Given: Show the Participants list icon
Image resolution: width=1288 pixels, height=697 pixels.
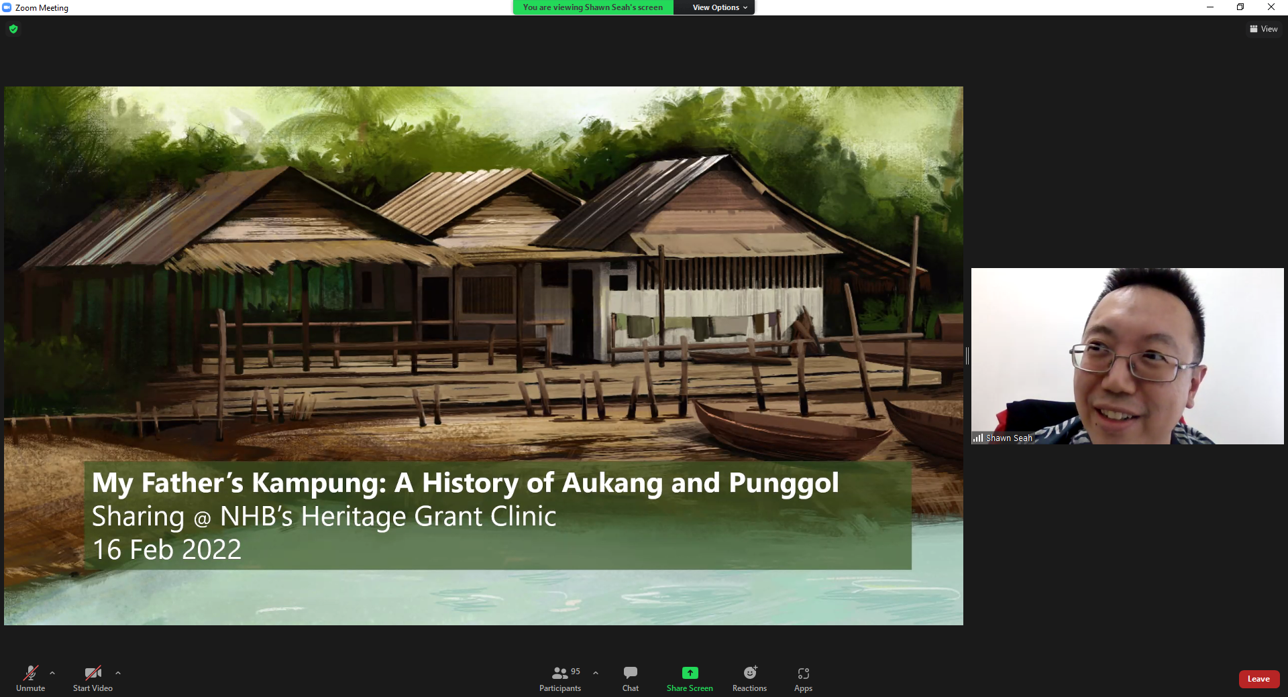Looking at the screenshot, I should coord(561,674).
